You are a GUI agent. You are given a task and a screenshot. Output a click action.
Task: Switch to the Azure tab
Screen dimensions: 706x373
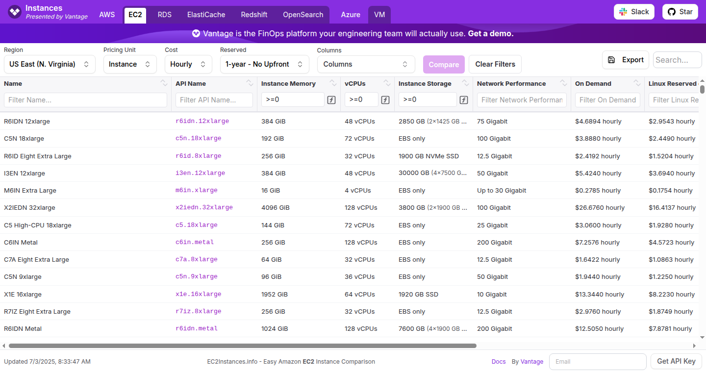[351, 15]
